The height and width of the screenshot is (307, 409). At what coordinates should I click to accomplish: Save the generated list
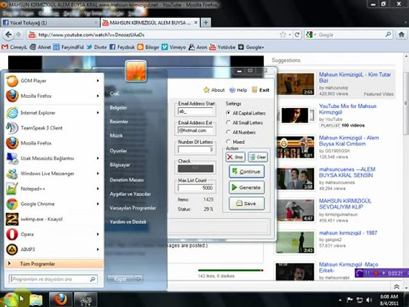point(247,203)
